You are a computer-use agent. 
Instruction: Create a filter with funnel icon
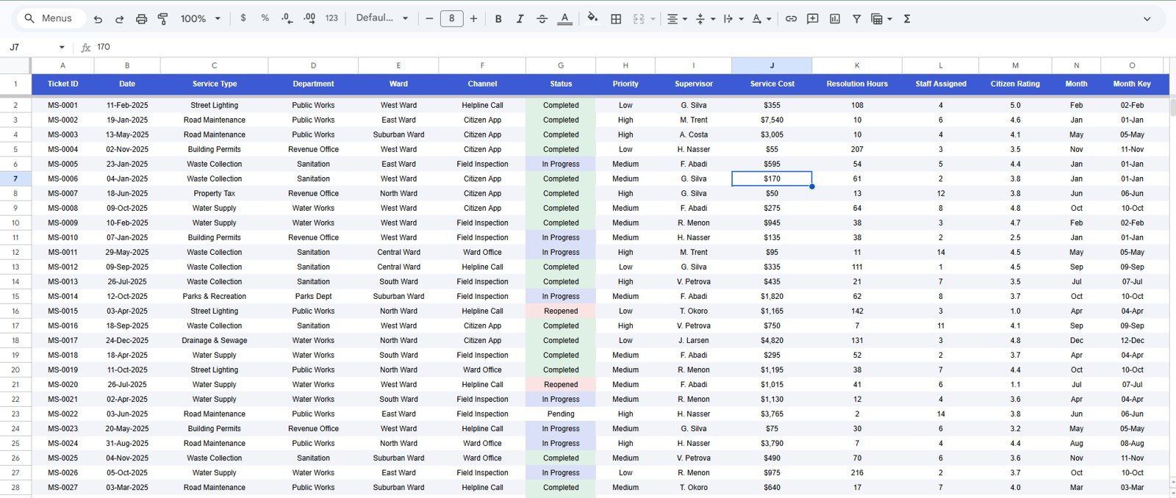click(x=856, y=18)
